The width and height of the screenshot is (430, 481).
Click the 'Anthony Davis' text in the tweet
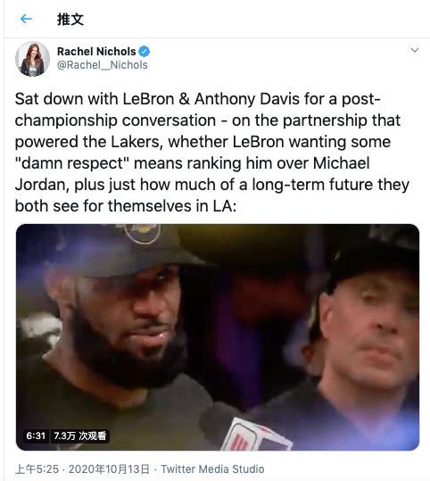point(247,99)
